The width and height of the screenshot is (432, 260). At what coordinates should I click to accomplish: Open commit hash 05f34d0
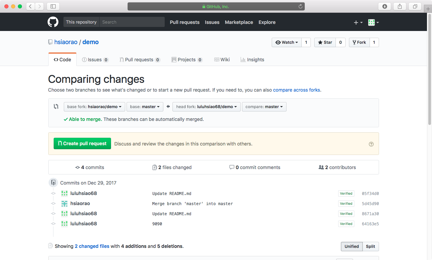pyautogui.click(x=370, y=194)
